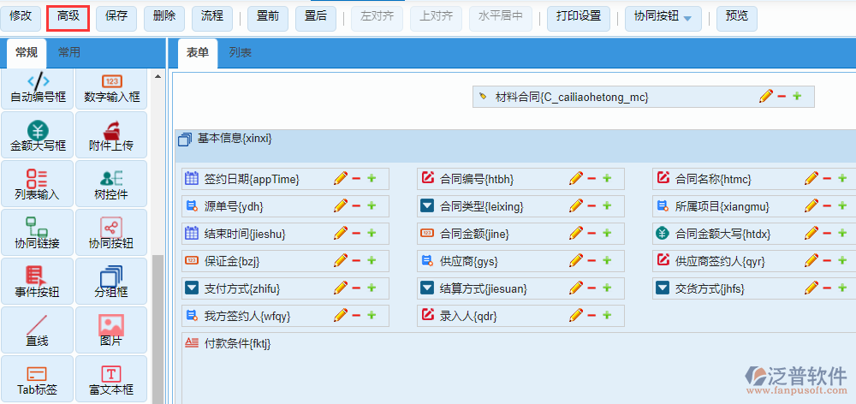Click plus icon on 我方签约人 field
The height and width of the screenshot is (404, 856).
point(372,315)
